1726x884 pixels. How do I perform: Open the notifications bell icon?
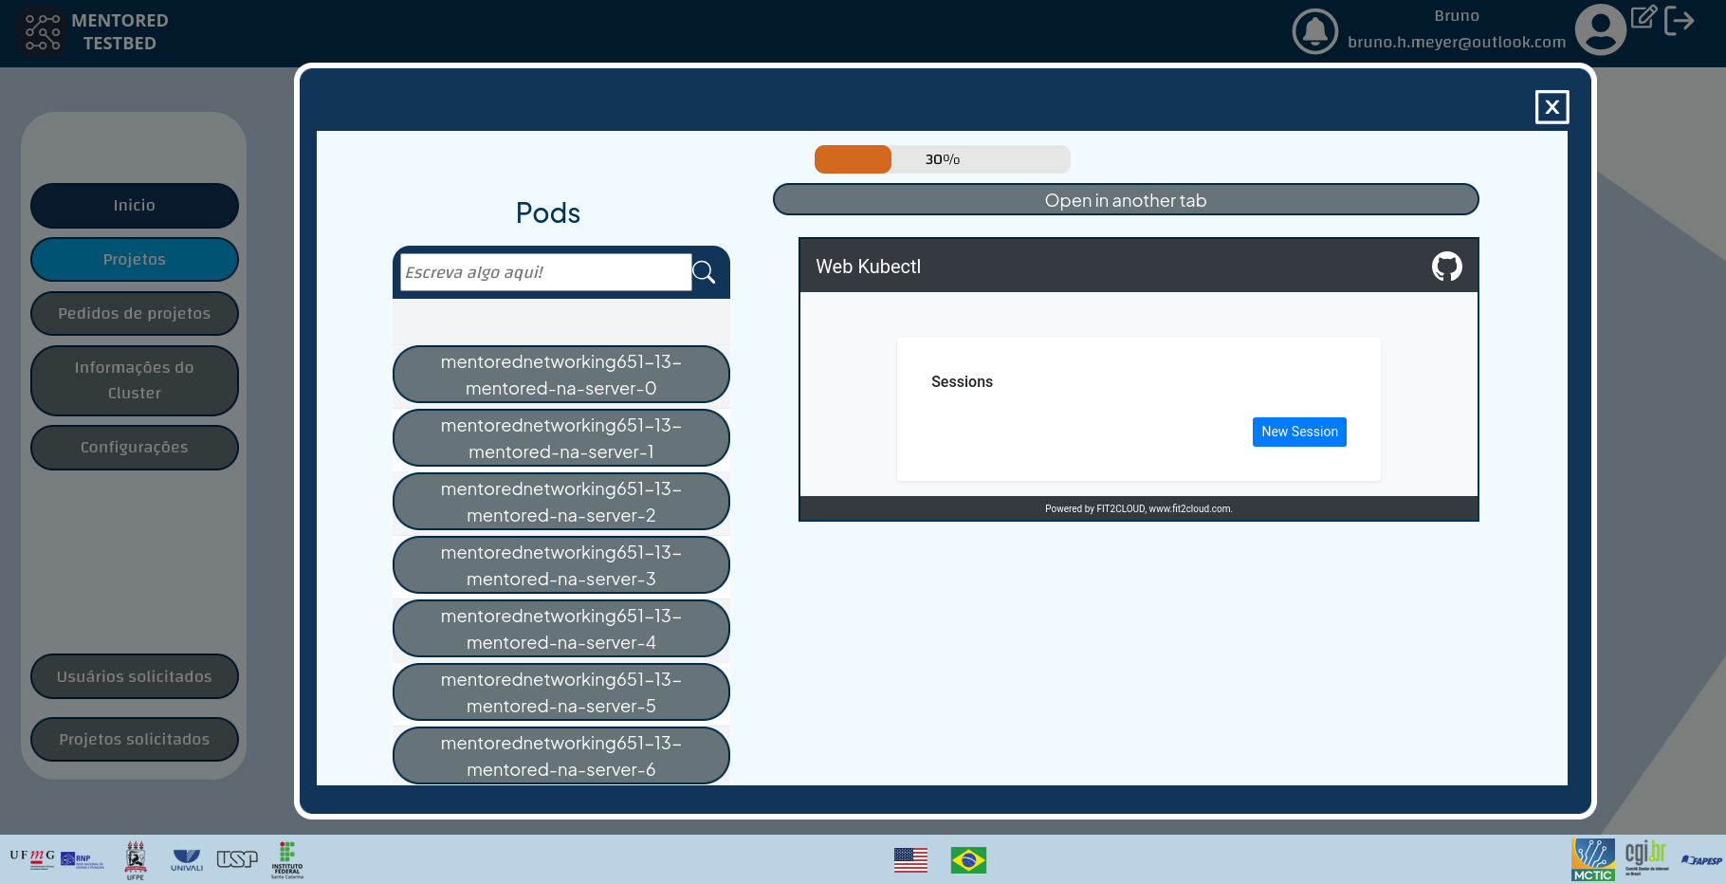click(1314, 29)
